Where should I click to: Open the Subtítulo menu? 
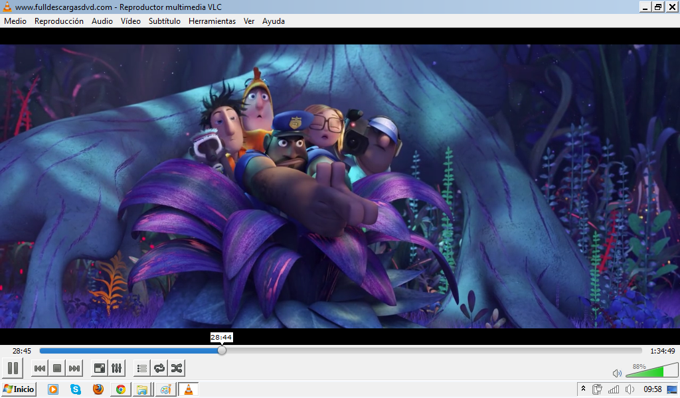click(x=165, y=21)
